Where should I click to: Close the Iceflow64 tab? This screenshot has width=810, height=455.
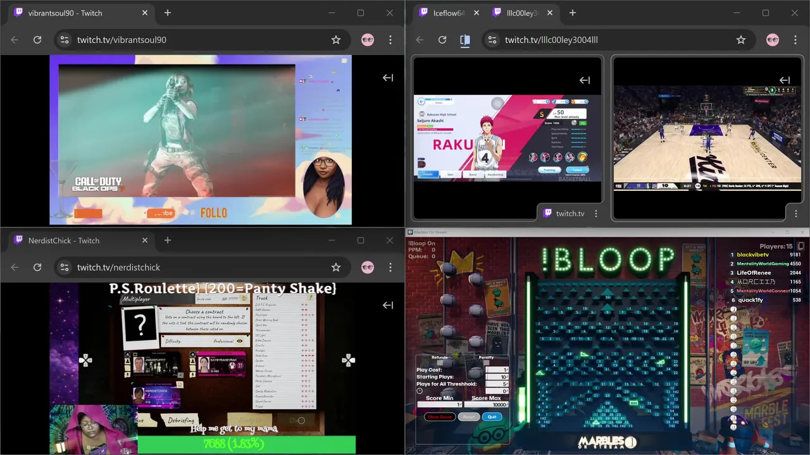pyautogui.click(x=477, y=13)
